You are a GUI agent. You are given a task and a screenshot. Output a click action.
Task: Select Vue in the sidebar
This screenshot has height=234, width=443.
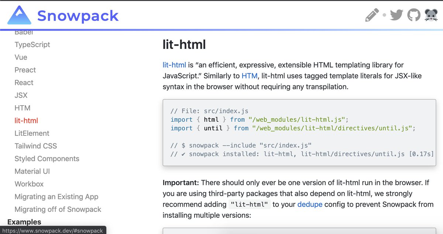click(21, 57)
